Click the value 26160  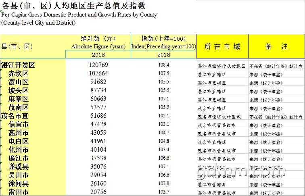click(x=98, y=183)
